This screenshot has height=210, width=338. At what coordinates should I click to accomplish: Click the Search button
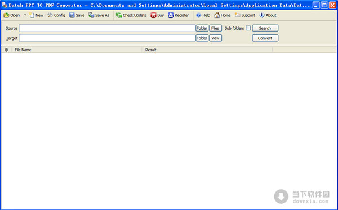click(x=265, y=28)
